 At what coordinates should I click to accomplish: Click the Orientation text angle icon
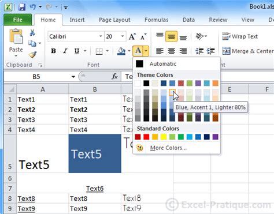click(x=200, y=36)
